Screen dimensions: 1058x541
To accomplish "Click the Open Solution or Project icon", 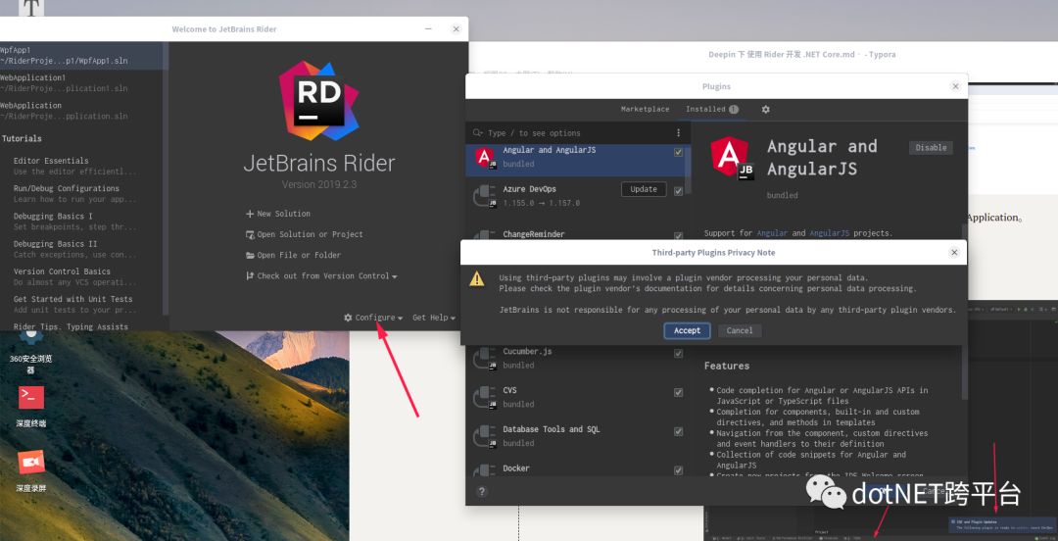I will (x=251, y=234).
